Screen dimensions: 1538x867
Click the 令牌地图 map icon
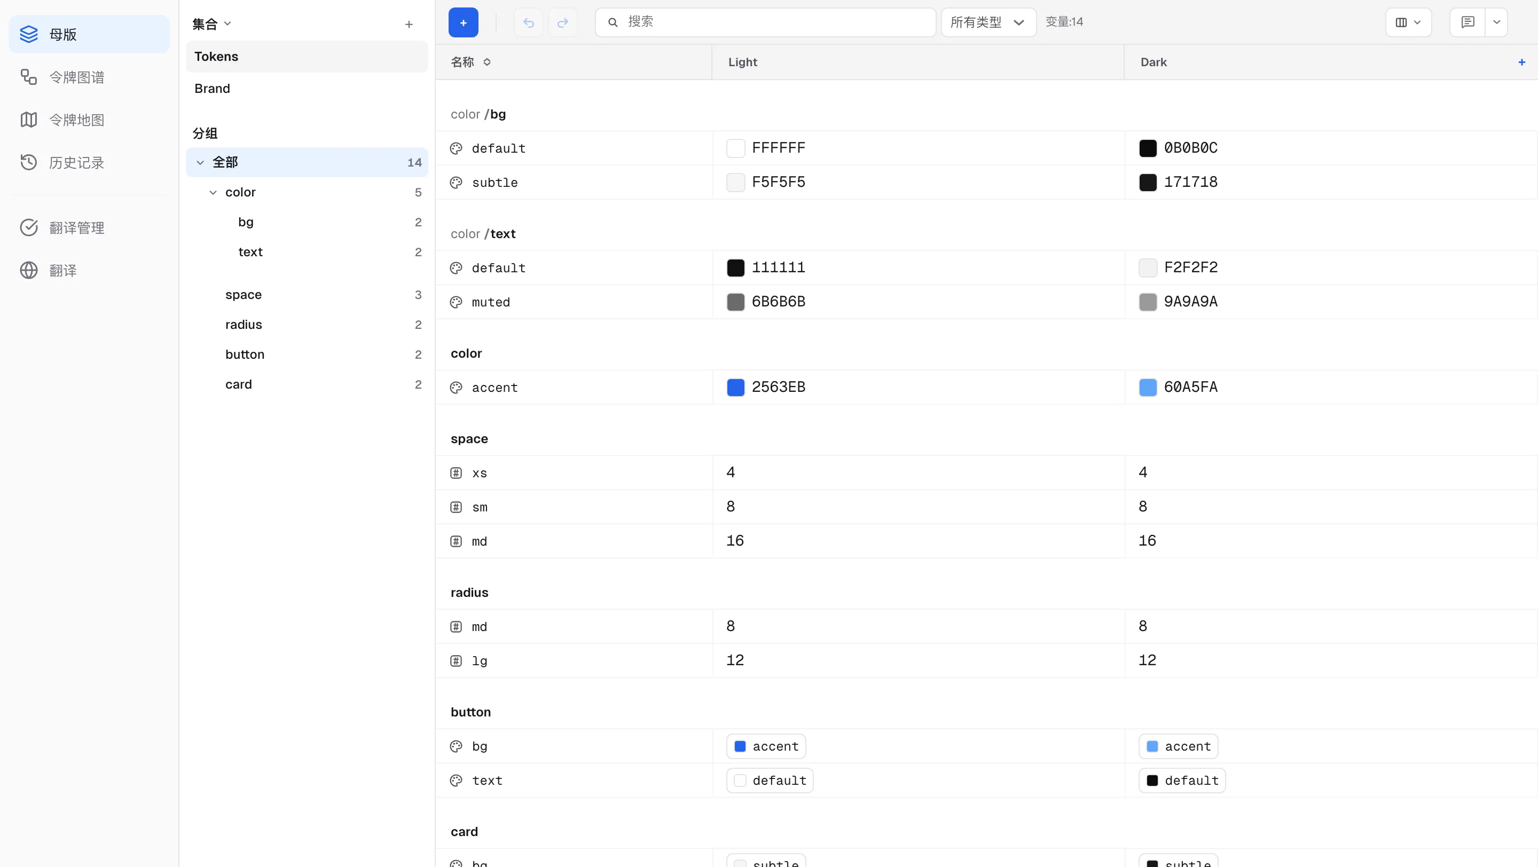(x=29, y=120)
